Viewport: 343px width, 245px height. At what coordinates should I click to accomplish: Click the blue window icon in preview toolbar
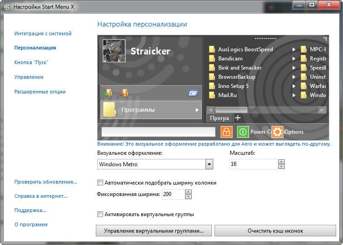click(193, 93)
